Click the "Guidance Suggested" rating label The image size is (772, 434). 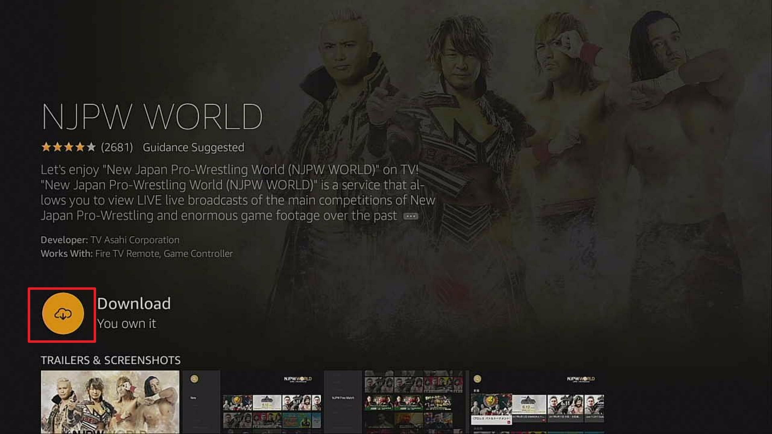click(x=193, y=147)
